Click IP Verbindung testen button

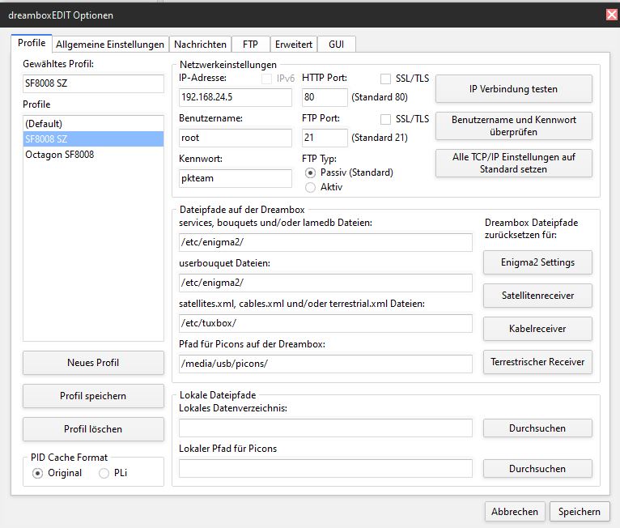click(x=513, y=89)
